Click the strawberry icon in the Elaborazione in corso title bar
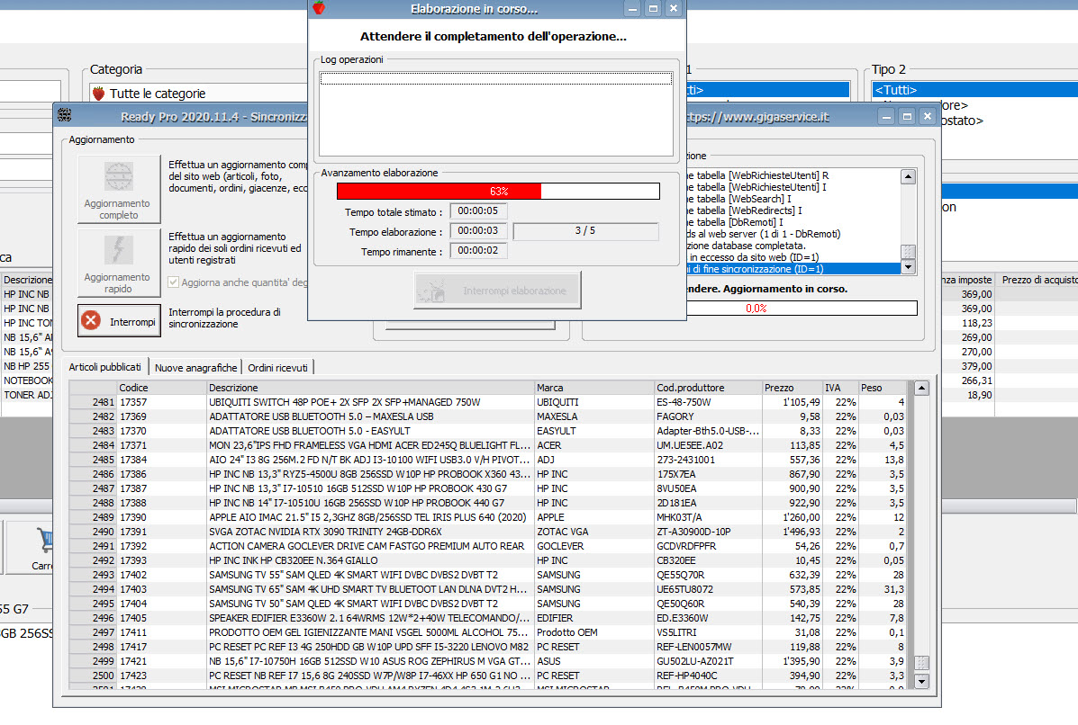The width and height of the screenshot is (1078, 725). [318, 8]
